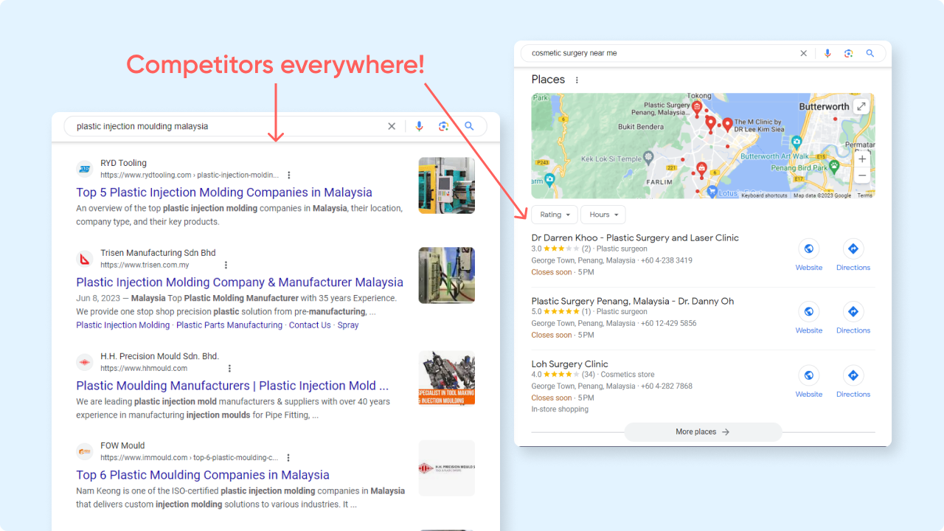The height and width of the screenshot is (531, 944).
Task: Clear the cosmetic surgery near me search
Action: pos(804,53)
